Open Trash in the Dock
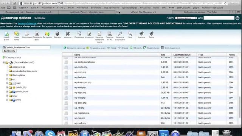The width and height of the screenshot is (242, 136). [x=226, y=133]
